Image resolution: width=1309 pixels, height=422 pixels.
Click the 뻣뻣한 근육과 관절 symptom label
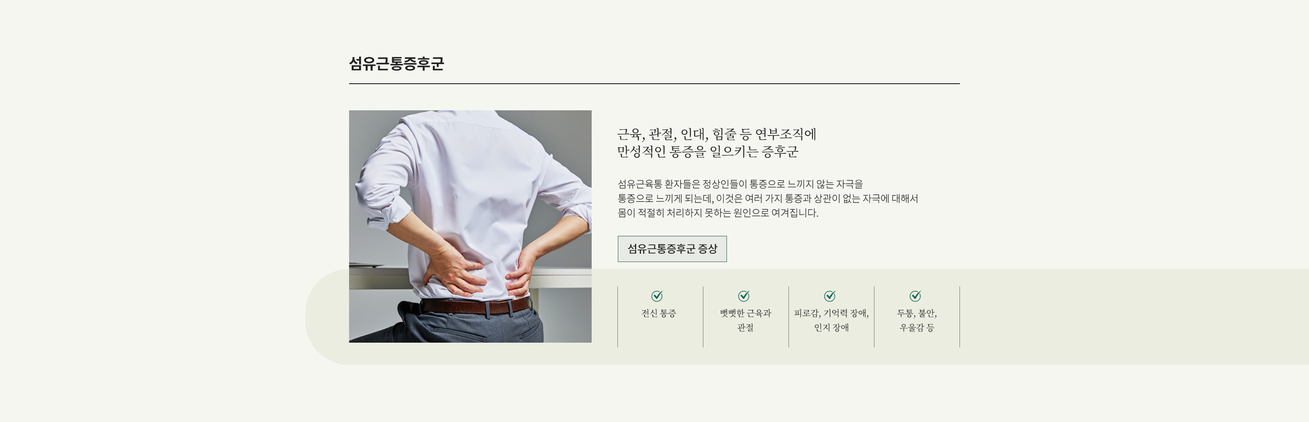[x=745, y=320]
